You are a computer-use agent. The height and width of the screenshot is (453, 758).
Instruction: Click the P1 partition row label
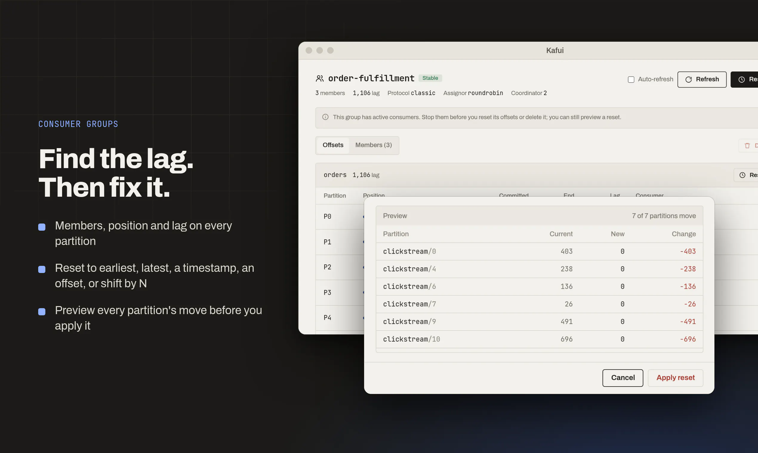327,242
